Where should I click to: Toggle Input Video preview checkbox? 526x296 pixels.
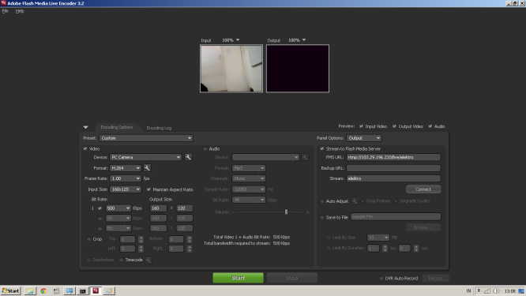pos(361,126)
